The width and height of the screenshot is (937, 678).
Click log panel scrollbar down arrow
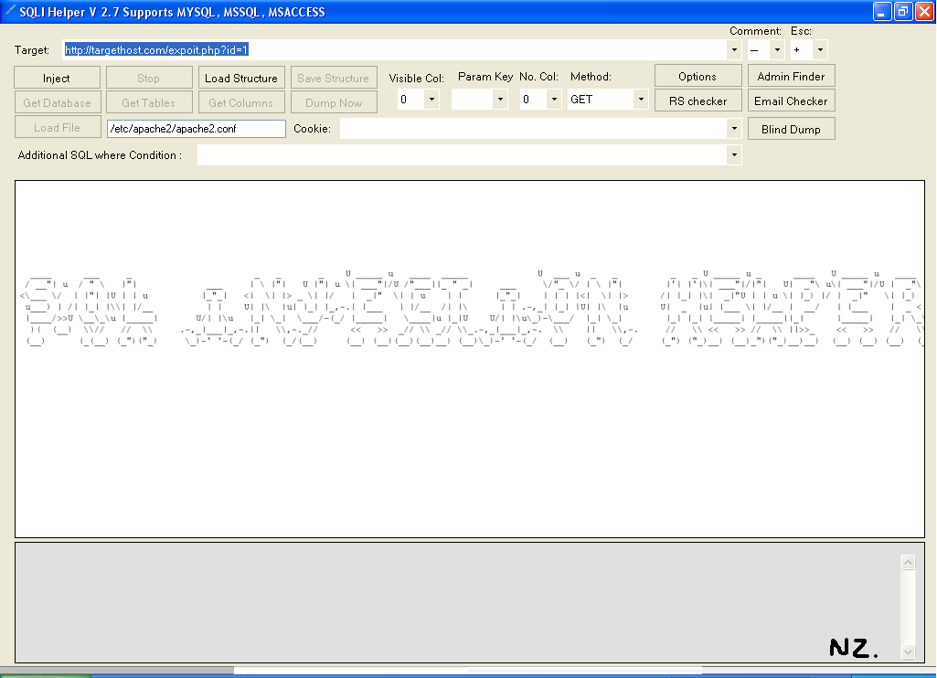click(x=909, y=652)
